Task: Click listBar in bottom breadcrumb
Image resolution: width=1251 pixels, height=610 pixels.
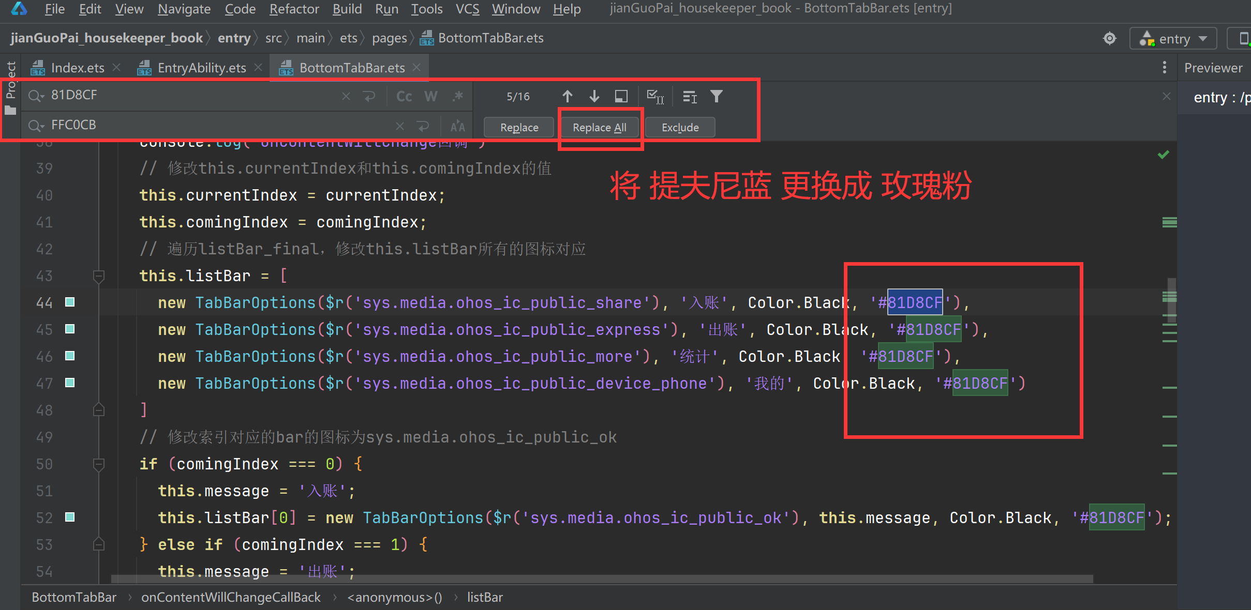Action: coord(485,598)
